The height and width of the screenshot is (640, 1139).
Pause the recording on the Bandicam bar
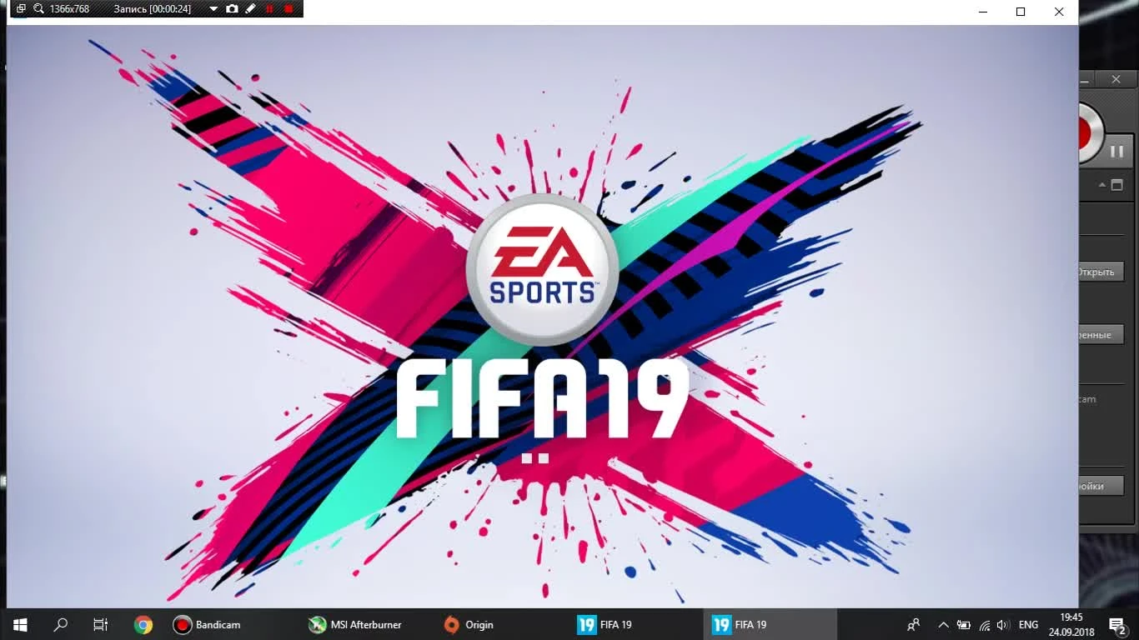pyautogui.click(x=268, y=8)
